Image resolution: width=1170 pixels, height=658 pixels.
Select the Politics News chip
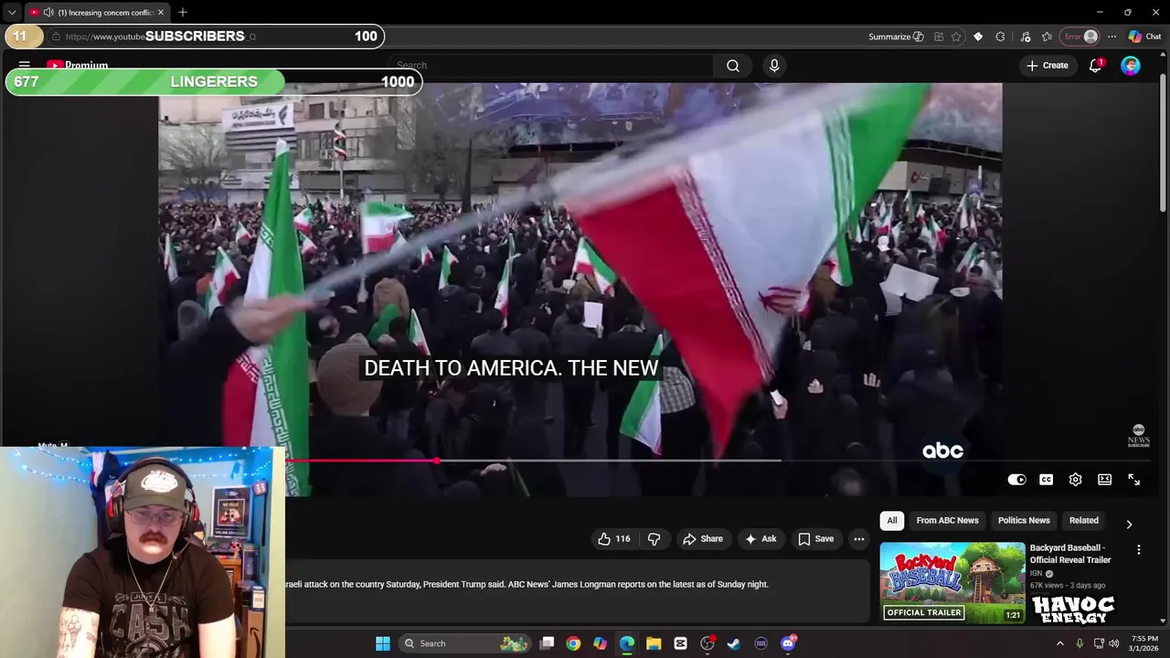[1024, 521]
